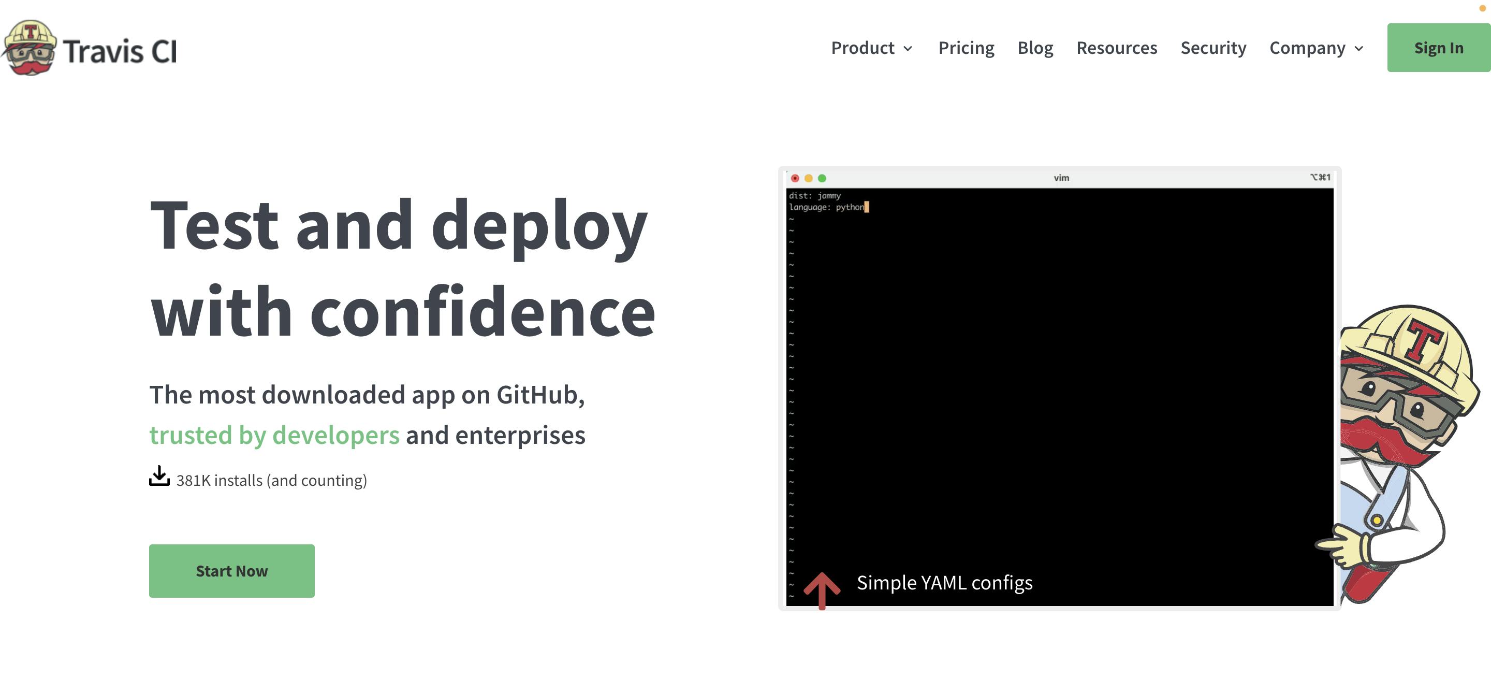Image resolution: width=1491 pixels, height=692 pixels.
Task: Click the red close dot in vim window
Action: click(x=795, y=178)
